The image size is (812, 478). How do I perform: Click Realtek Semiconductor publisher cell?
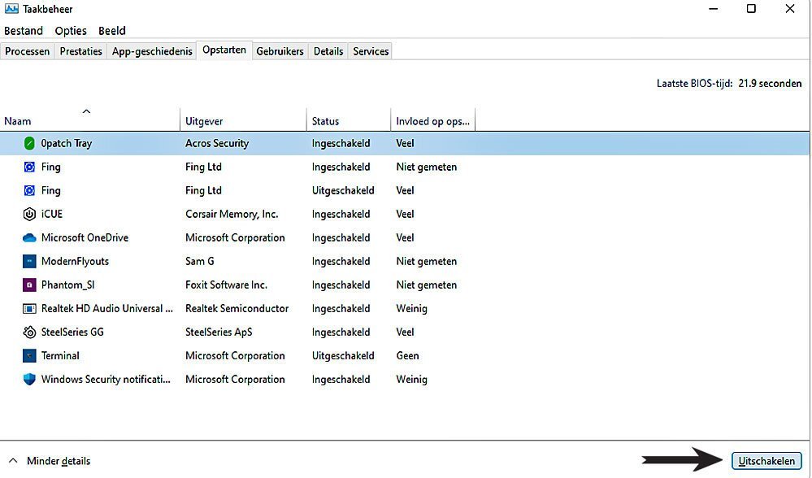tap(237, 309)
